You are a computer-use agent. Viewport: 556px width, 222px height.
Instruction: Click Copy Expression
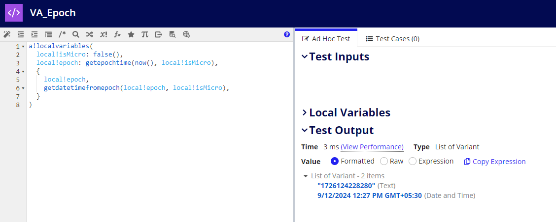pos(495,162)
